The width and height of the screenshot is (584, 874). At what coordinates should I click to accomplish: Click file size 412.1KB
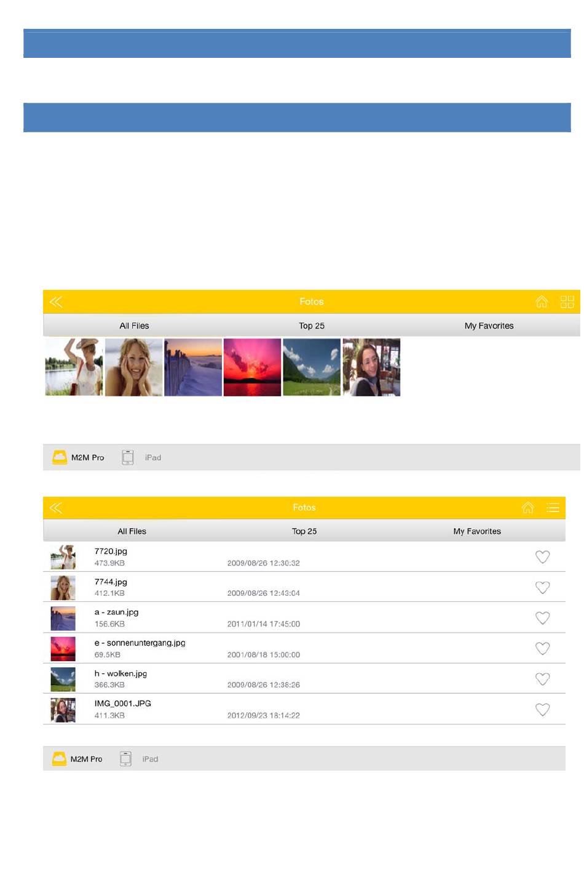[109, 593]
